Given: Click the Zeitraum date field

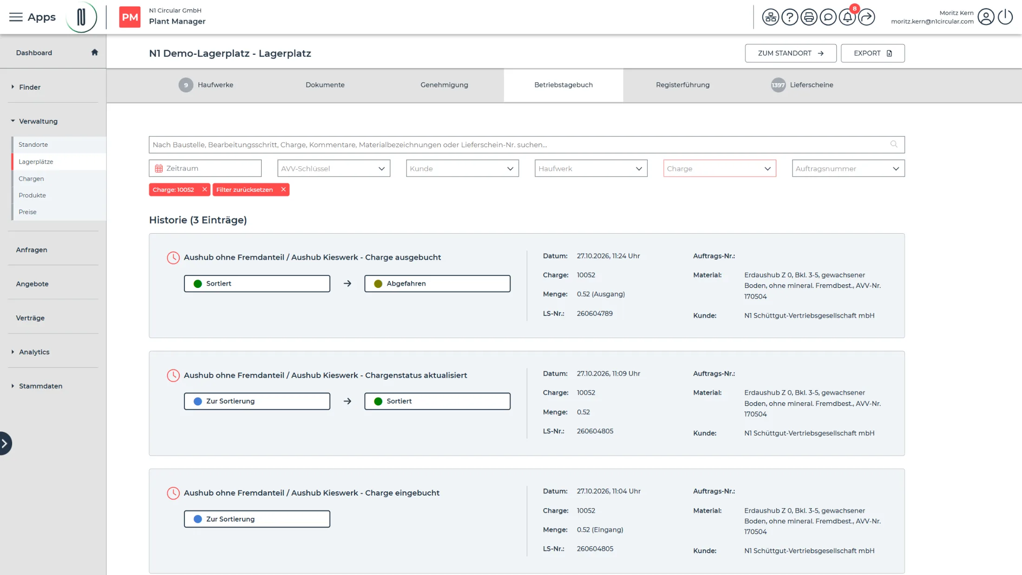Looking at the screenshot, I should point(205,169).
